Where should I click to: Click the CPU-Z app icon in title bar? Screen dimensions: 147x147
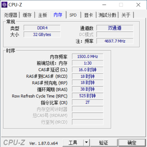(x=4, y=5)
